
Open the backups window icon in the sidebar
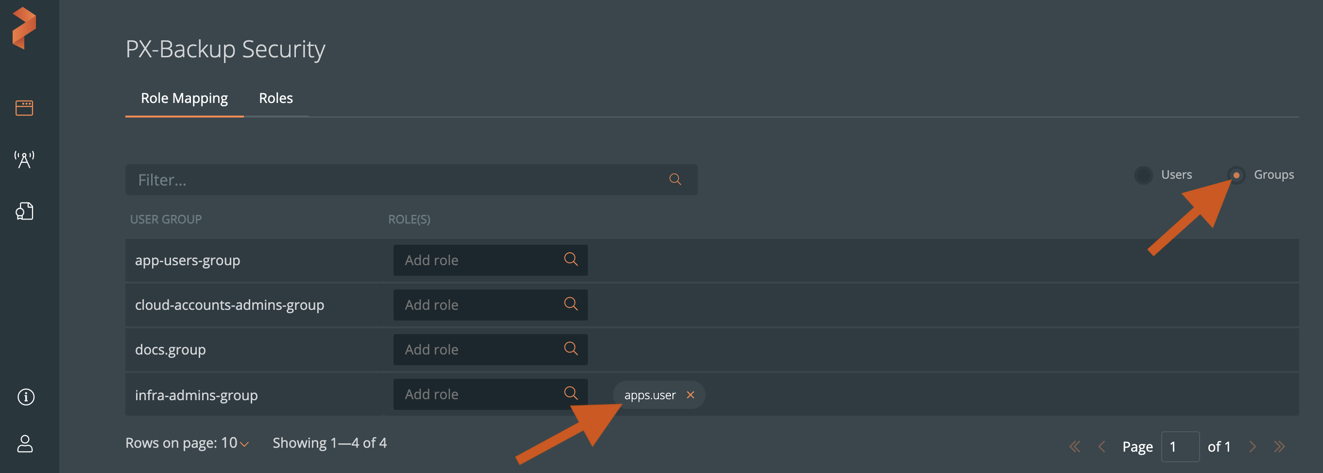[24, 108]
